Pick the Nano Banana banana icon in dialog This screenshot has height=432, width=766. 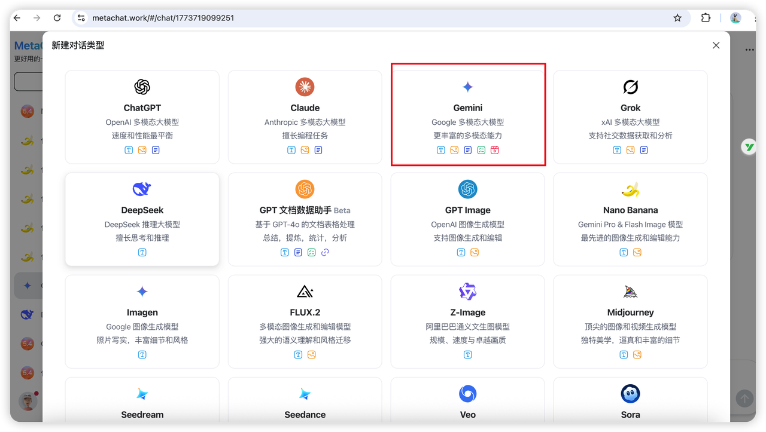click(631, 189)
